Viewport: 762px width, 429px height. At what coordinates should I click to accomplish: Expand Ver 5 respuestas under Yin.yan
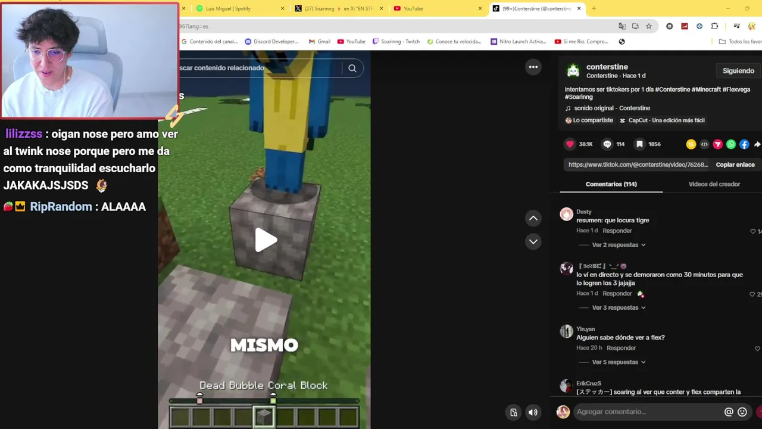pyautogui.click(x=619, y=362)
